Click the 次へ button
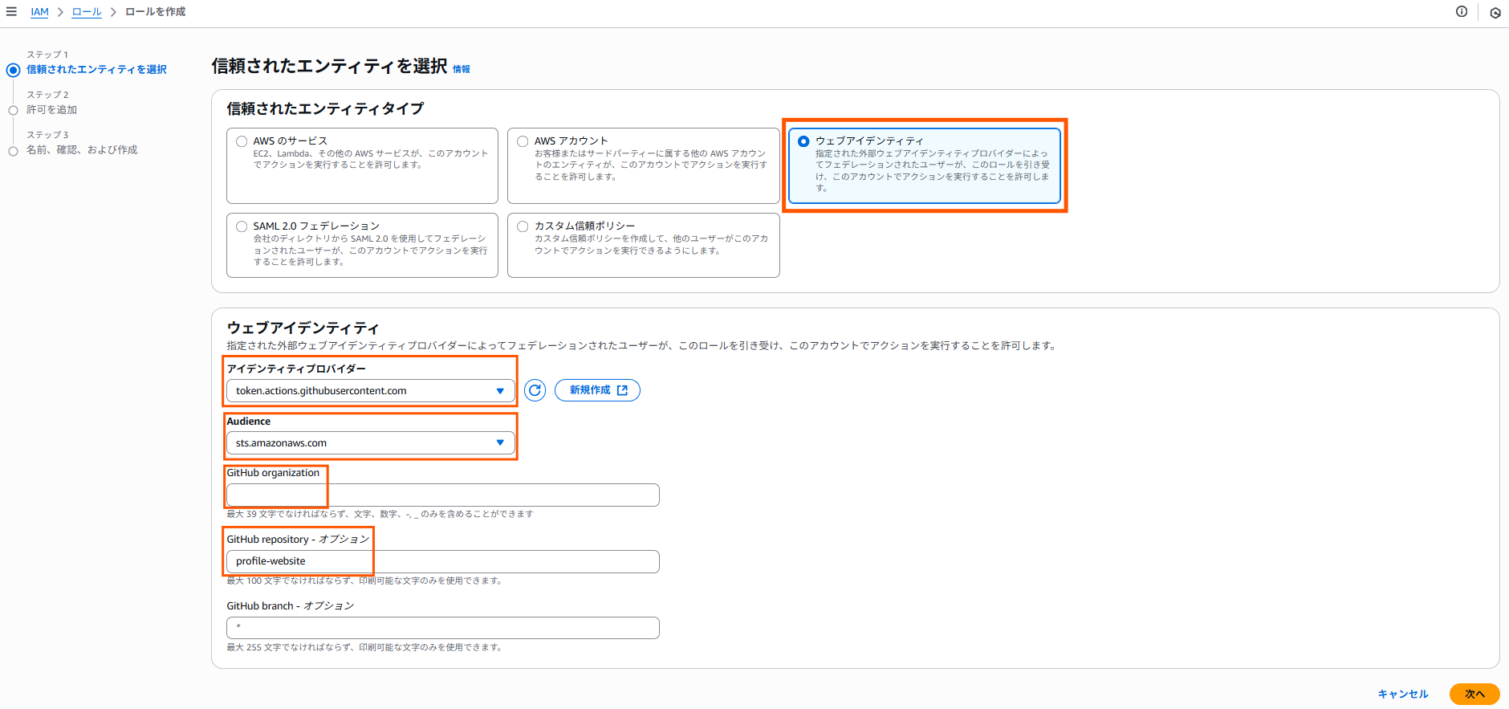1509x709 pixels. [x=1474, y=694]
